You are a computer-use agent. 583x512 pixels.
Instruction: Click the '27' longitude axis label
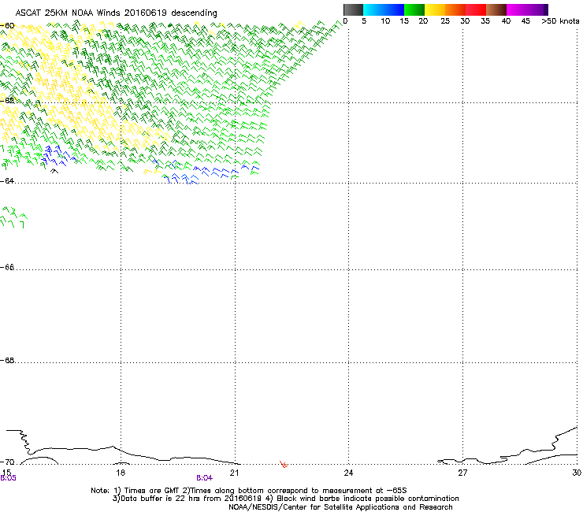click(462, 473)
